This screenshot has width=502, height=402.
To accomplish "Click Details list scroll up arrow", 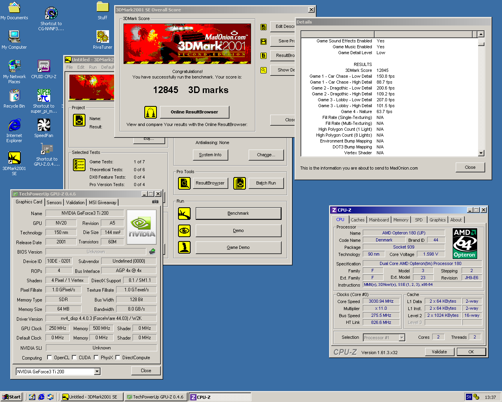I will pyautogui.click(x=481, y=34).
